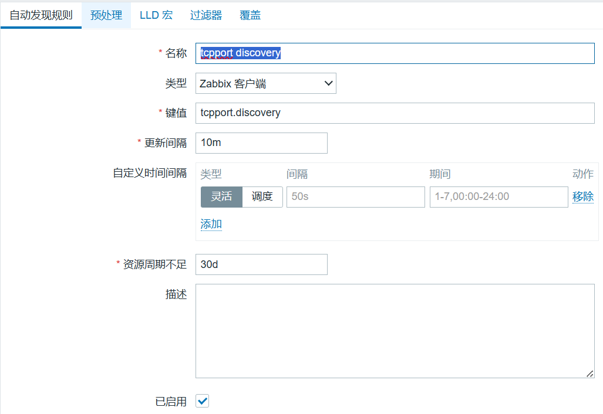Click the 自动发现规则 tab
603x414 pixels.
pos(41,15)
